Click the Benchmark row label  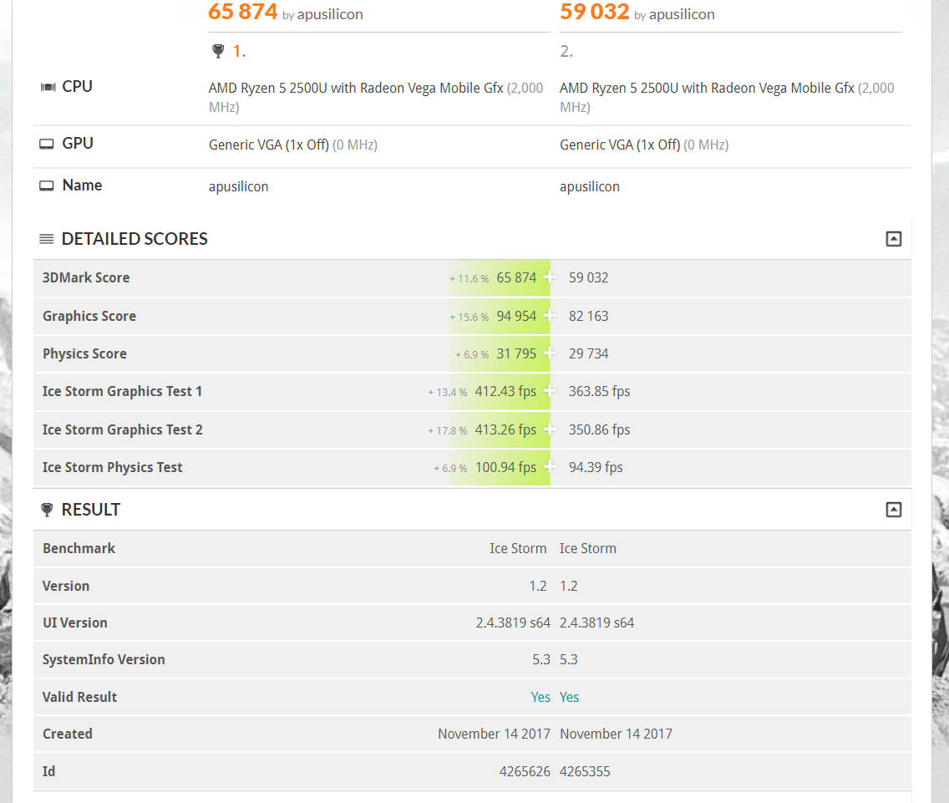tap(79, 548)
